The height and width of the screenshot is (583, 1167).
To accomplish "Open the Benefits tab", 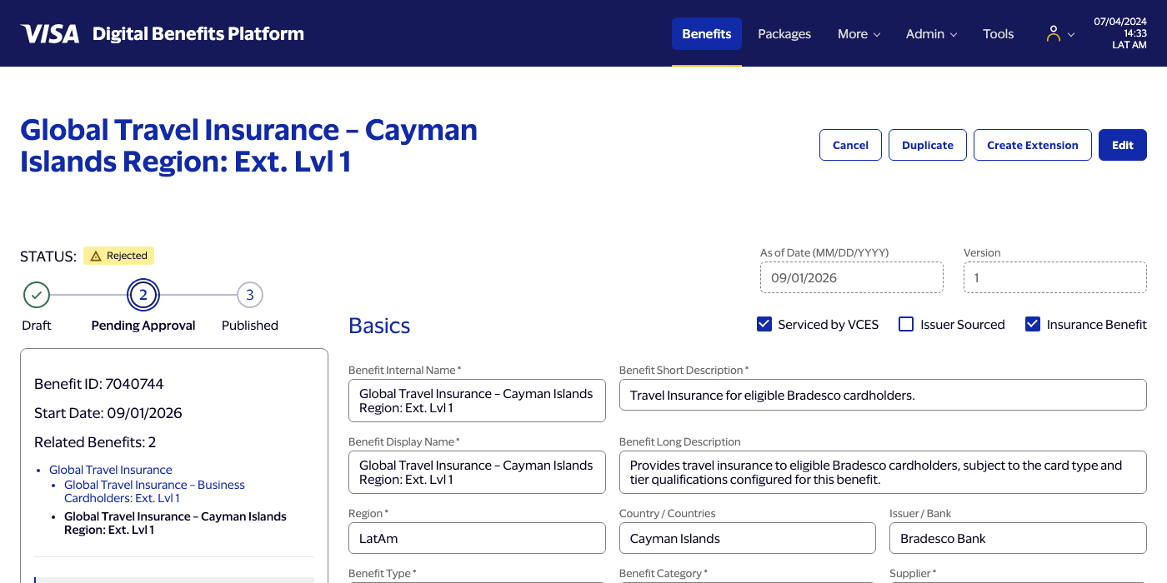I will [707, 34].
